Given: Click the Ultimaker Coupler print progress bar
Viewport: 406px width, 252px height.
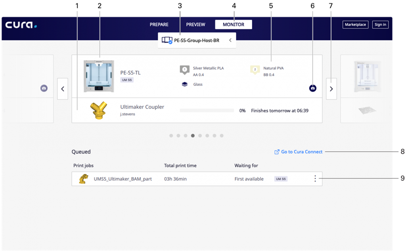Looking at the screenshot, I should point(207,111).
